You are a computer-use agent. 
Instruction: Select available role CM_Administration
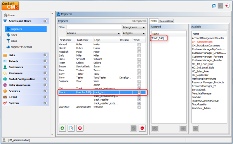coord(202,42)
